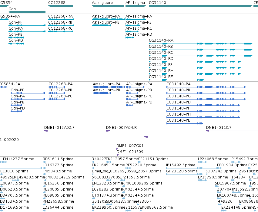The width and height of the screenshot is (258, 212).
Task: Click EST EN14237.5prime
Action: click(x=18, y=159)
